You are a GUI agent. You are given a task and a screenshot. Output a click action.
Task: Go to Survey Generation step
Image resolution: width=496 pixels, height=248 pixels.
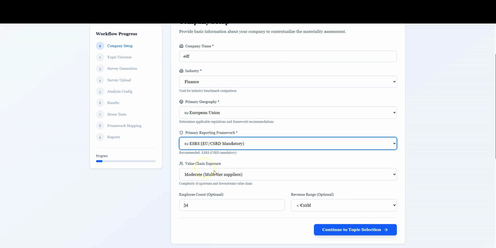coord(122,68)
